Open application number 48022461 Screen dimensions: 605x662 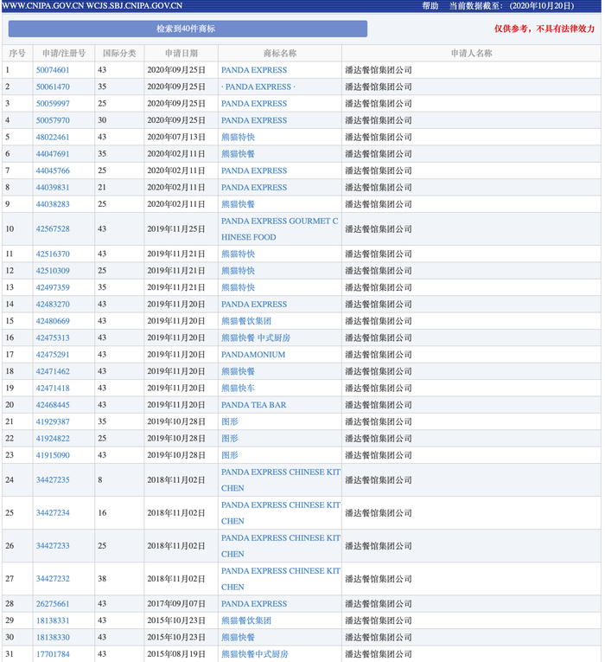pos(53,138)
